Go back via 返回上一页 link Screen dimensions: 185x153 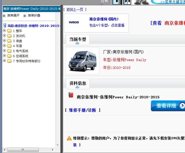tap(75, 10)
